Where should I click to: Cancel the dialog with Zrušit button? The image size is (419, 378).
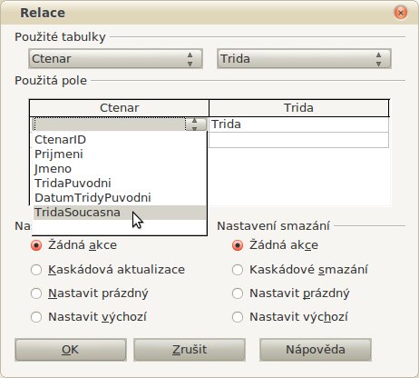[190, 350]
